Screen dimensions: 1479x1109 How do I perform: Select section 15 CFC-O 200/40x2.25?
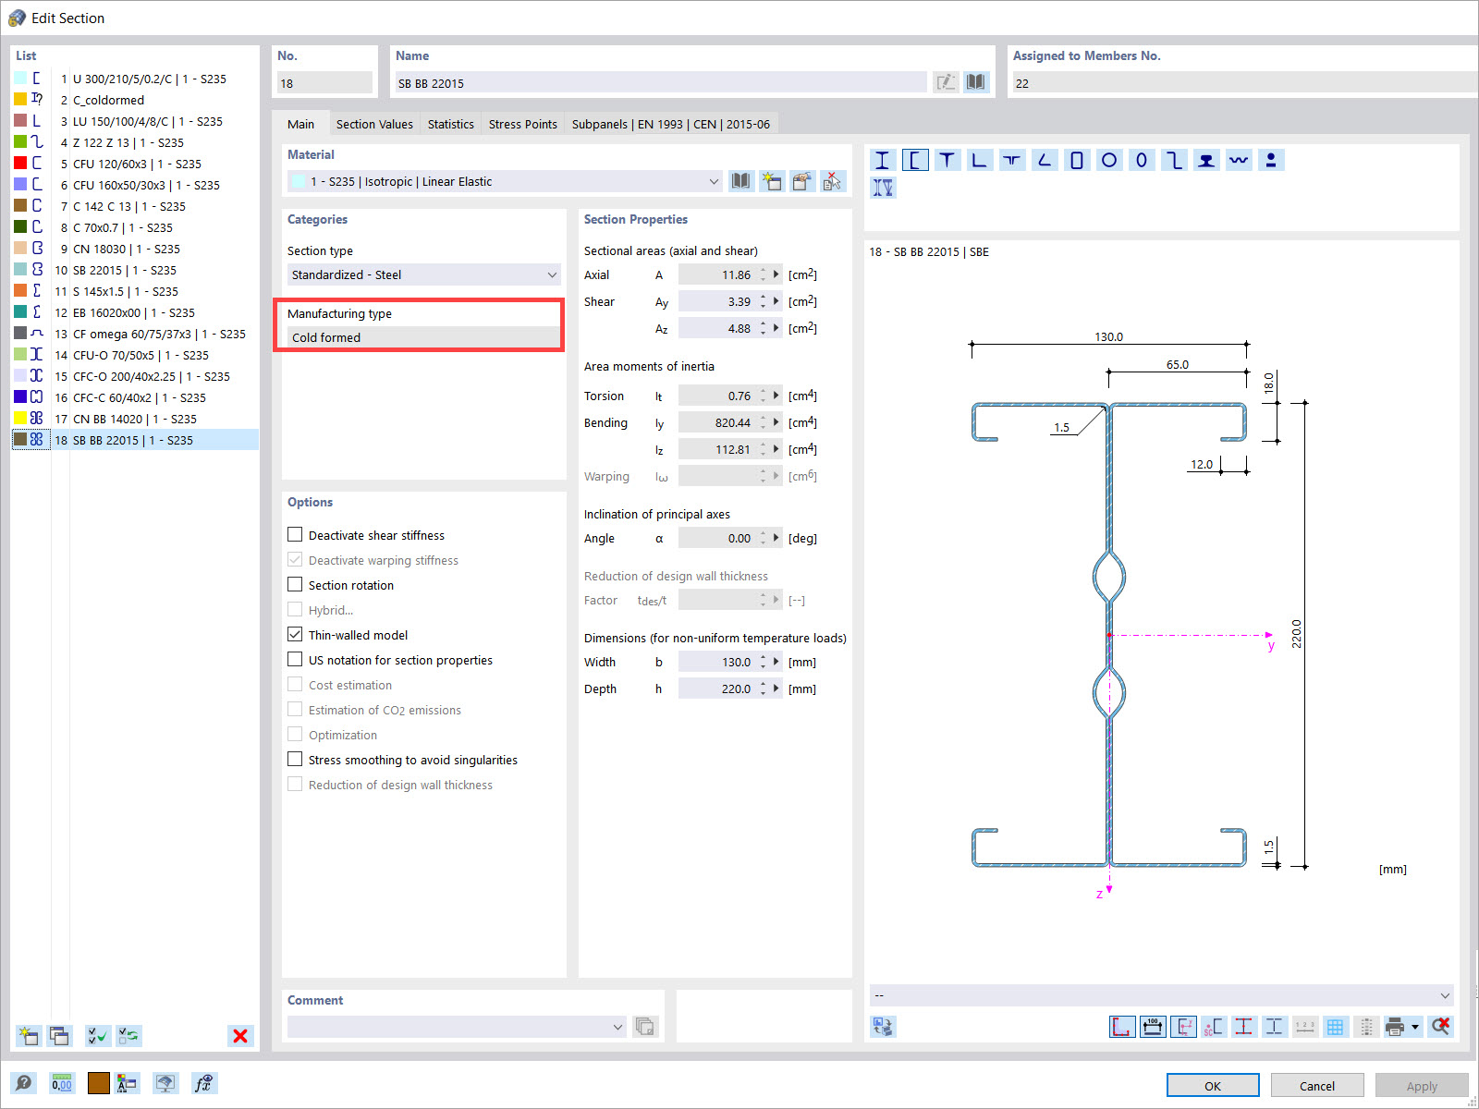135,376
